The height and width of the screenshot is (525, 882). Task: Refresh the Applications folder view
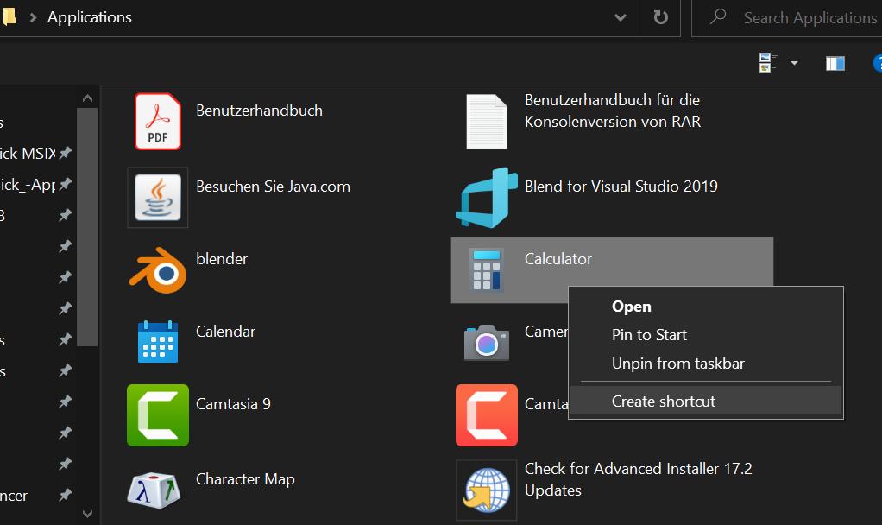click(660, 17)
